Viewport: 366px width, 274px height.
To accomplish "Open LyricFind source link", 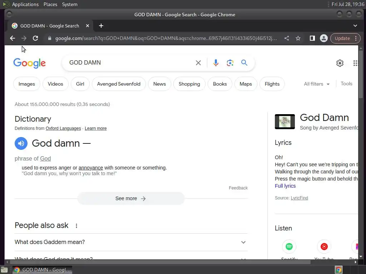I will (299, 198).
